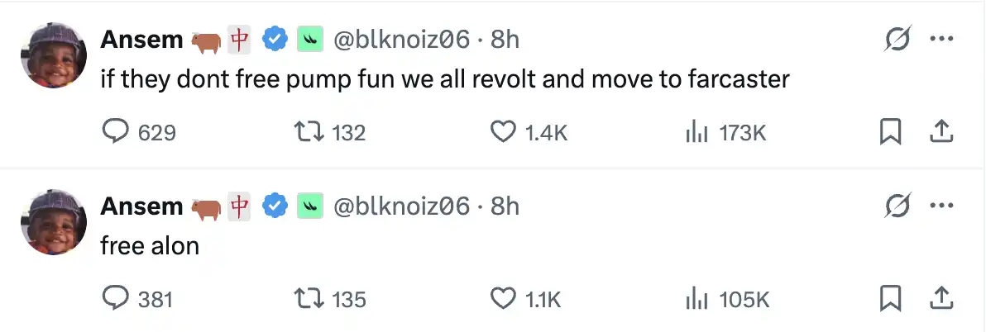View analytics for the 105K views tweet

[x=697, y=298]
